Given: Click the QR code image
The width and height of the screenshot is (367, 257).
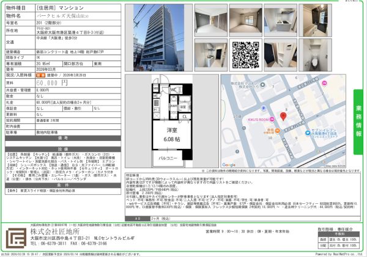Looking at the screenshot, I should pos(245,55).
